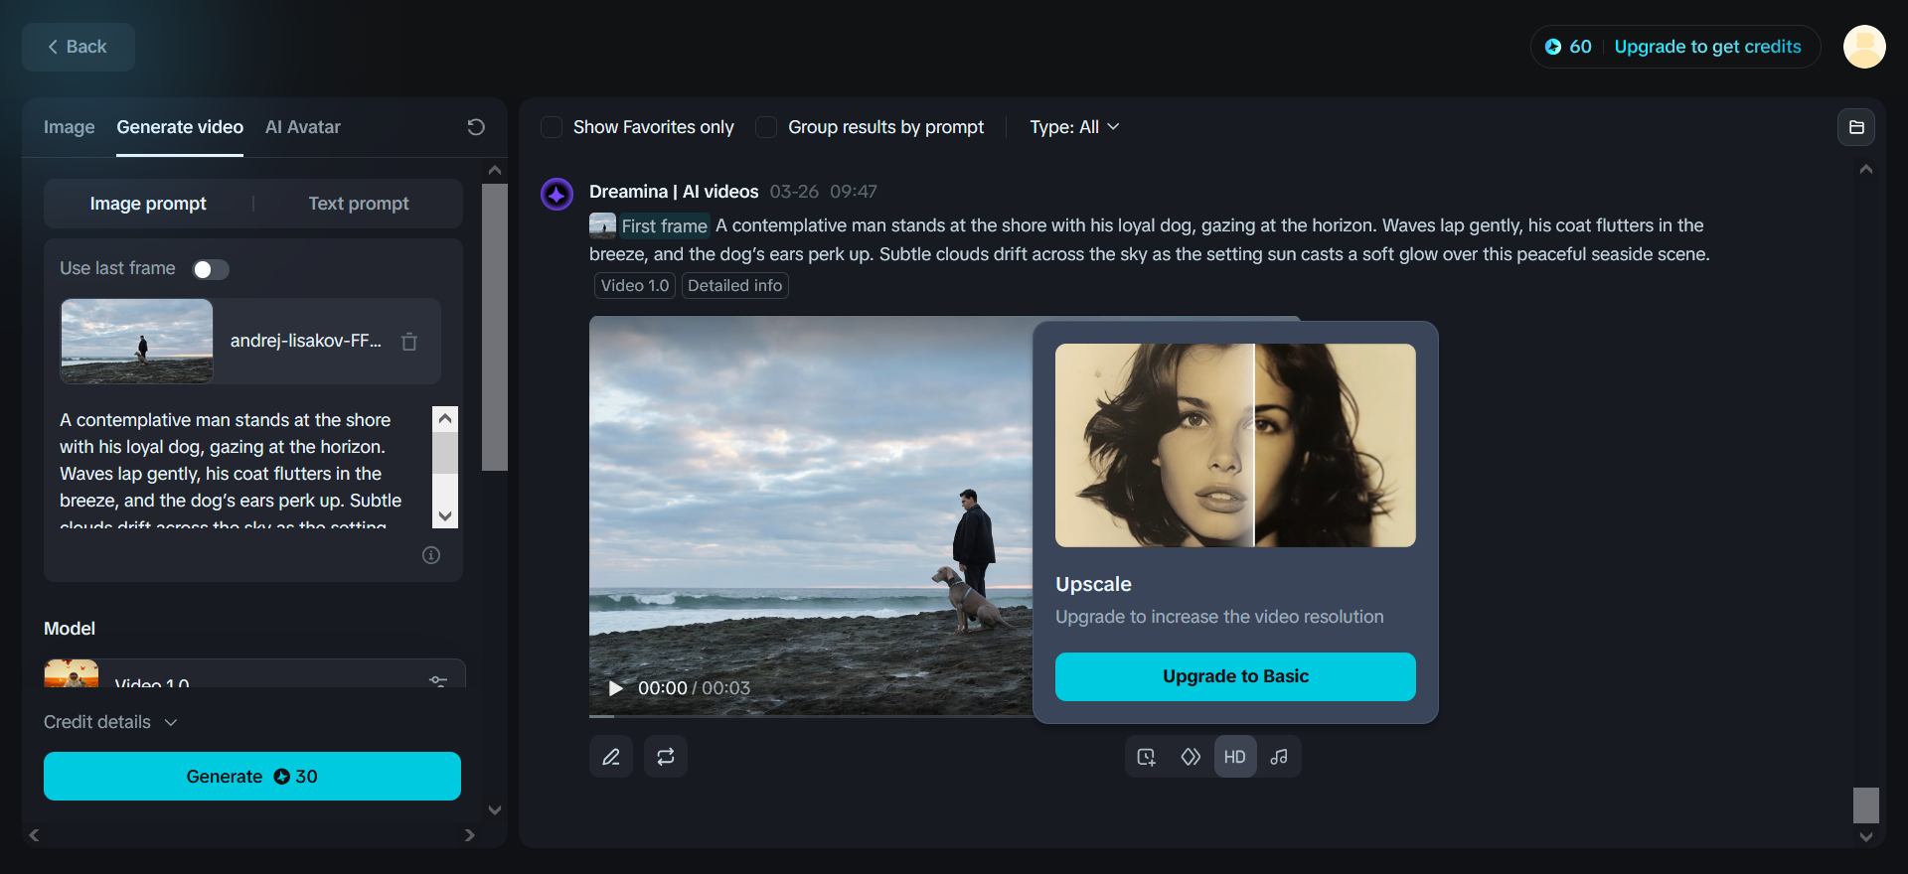Click left panel horizontal scroll left arrow
Screen dimensions: 1908x874
tap(34, 835)
